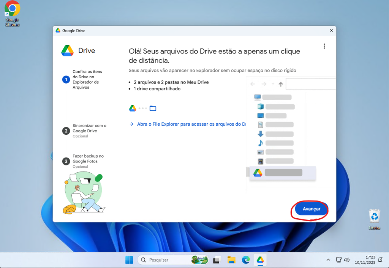Click the Avançar button
This screenshot has width=389, height=268.
[x=311, y=209]
